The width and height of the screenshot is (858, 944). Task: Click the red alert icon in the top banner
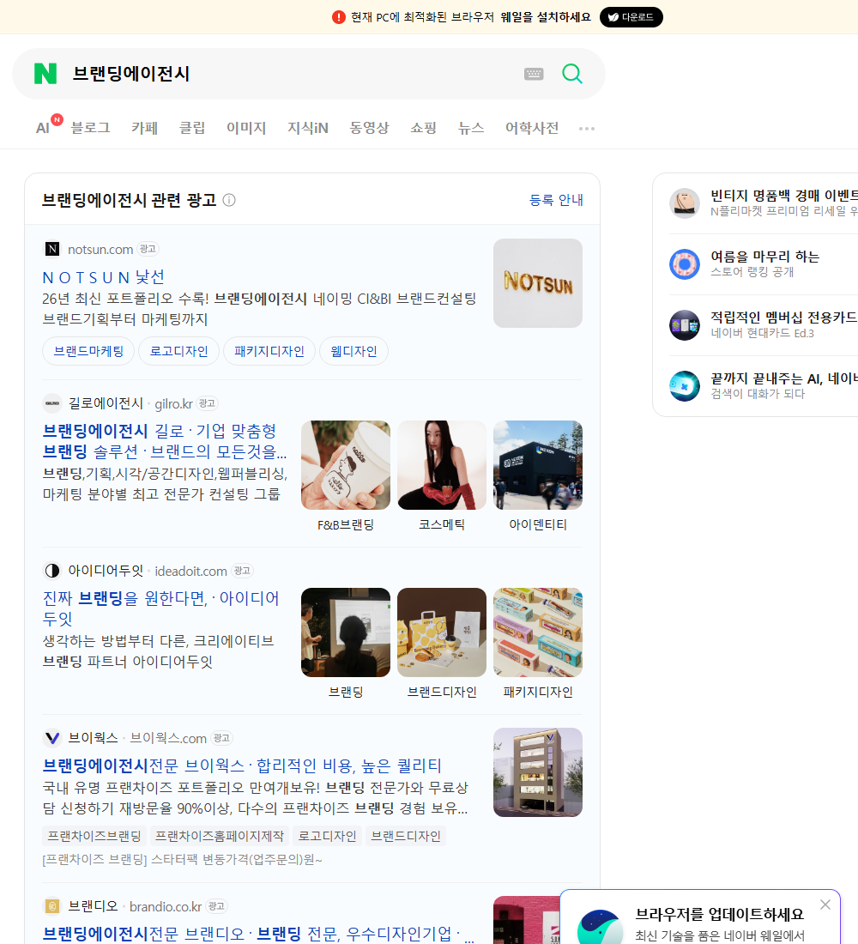(338, 17)
